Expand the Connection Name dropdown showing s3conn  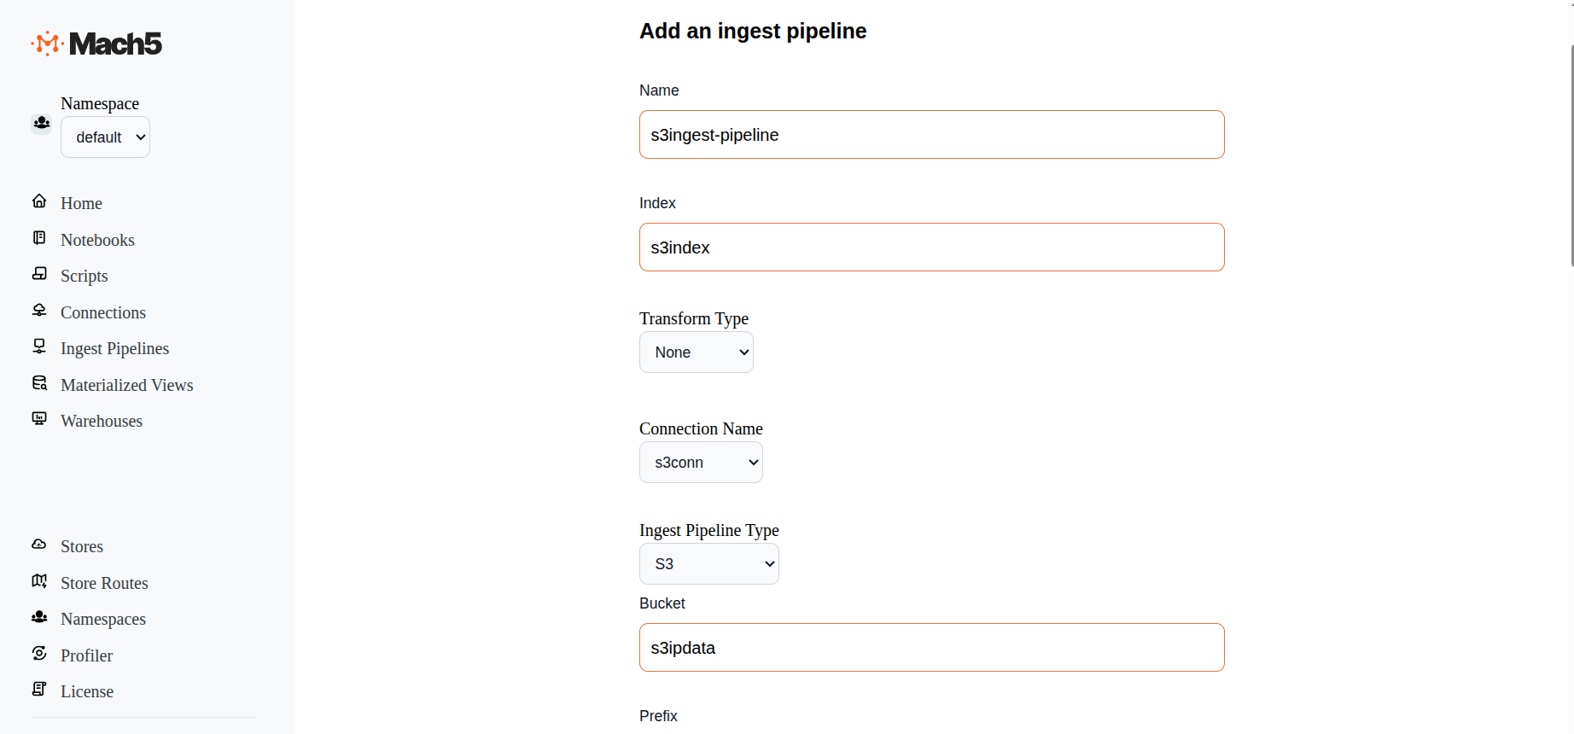[701, 462]
